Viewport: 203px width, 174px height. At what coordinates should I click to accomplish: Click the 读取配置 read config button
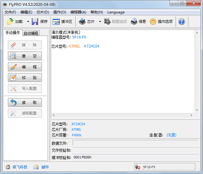coord(25,113)
